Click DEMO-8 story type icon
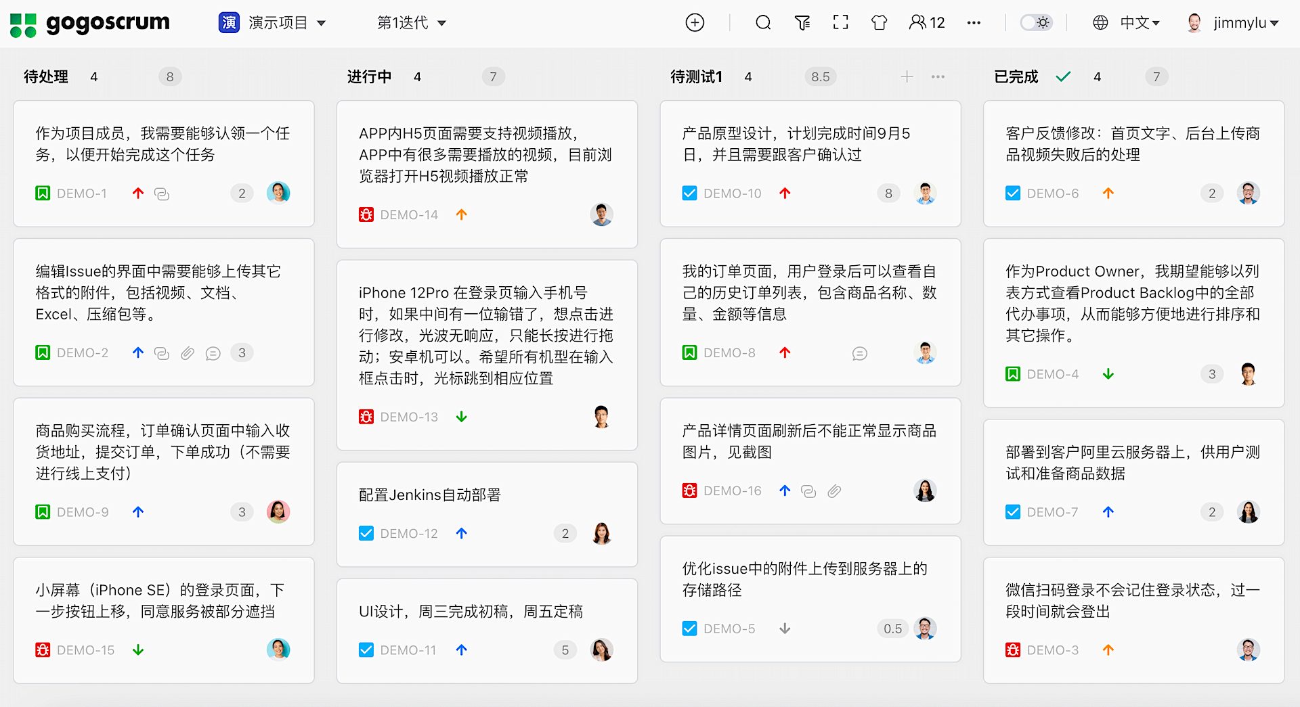Screen dimensions: 1300x707 [x=690, y=352]
